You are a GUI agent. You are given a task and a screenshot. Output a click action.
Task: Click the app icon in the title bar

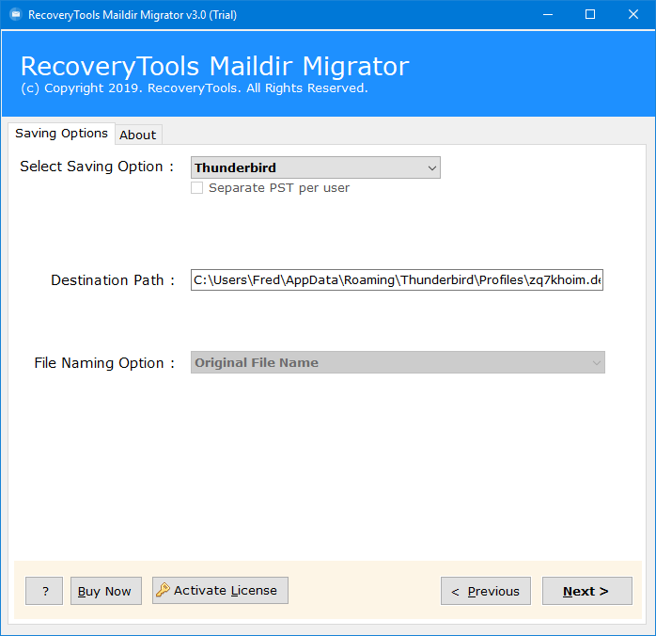[16, 15]
